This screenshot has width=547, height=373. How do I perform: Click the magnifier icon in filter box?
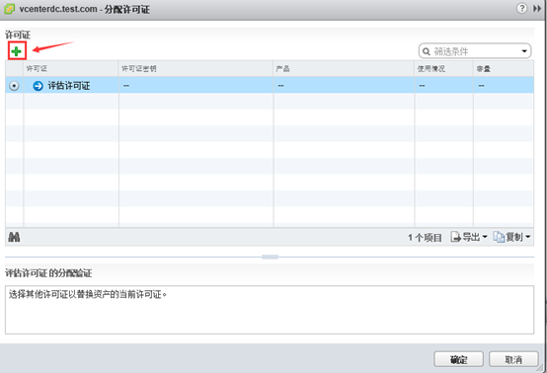[427, 51]
